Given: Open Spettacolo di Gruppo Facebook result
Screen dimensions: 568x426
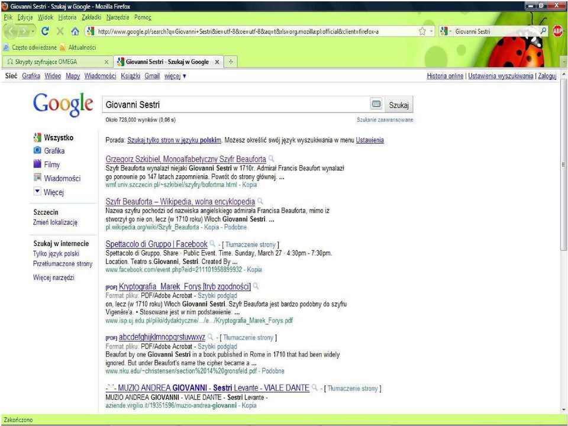Looking at the screenshot, I should point(156,244).
